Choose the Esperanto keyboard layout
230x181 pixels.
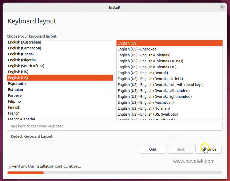tap(17, 83)
